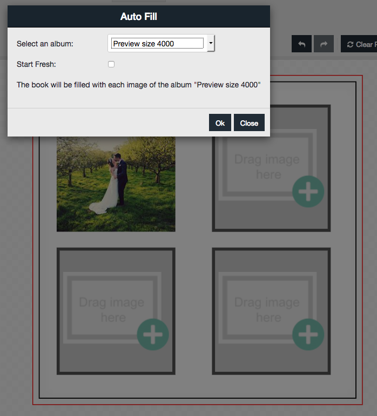Click the Select an album label
Screen dimensions: 377x416
45,44
